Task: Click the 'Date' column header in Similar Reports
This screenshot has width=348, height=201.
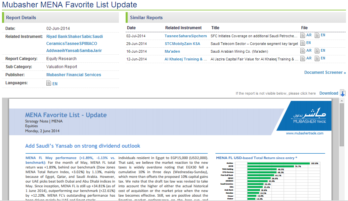Action: (131, 28)
